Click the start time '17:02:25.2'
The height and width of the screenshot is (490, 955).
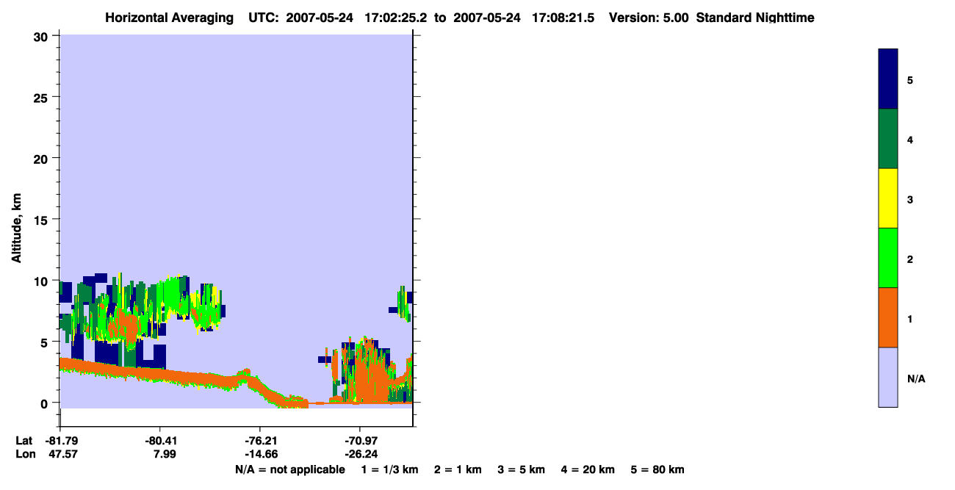tap(395, 18)
